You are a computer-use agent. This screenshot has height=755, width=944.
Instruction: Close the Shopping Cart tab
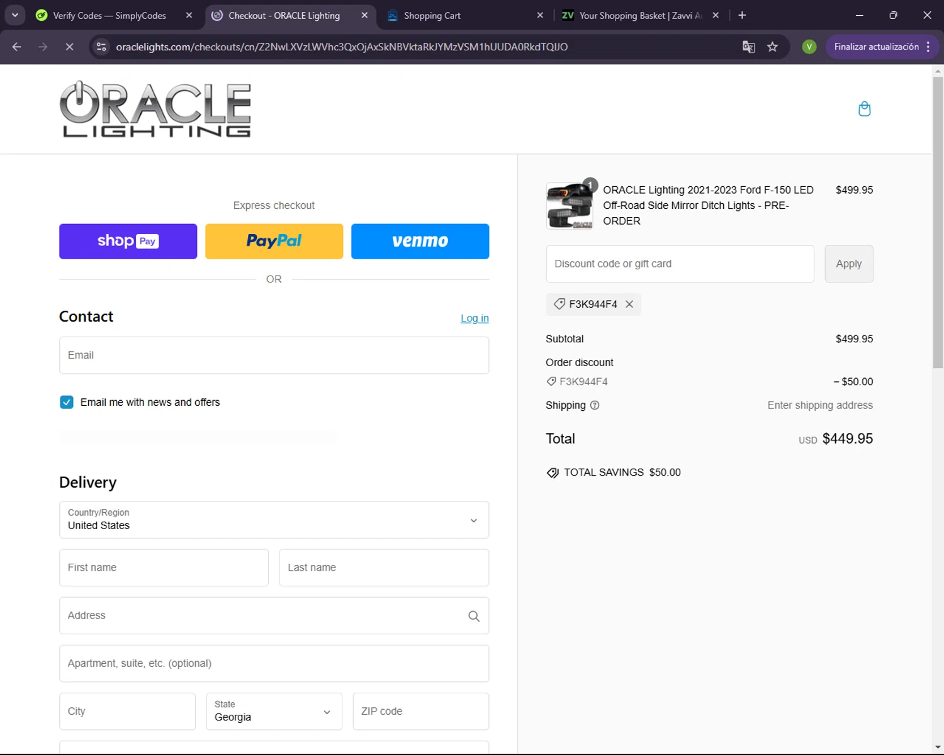tap(540, 15)
